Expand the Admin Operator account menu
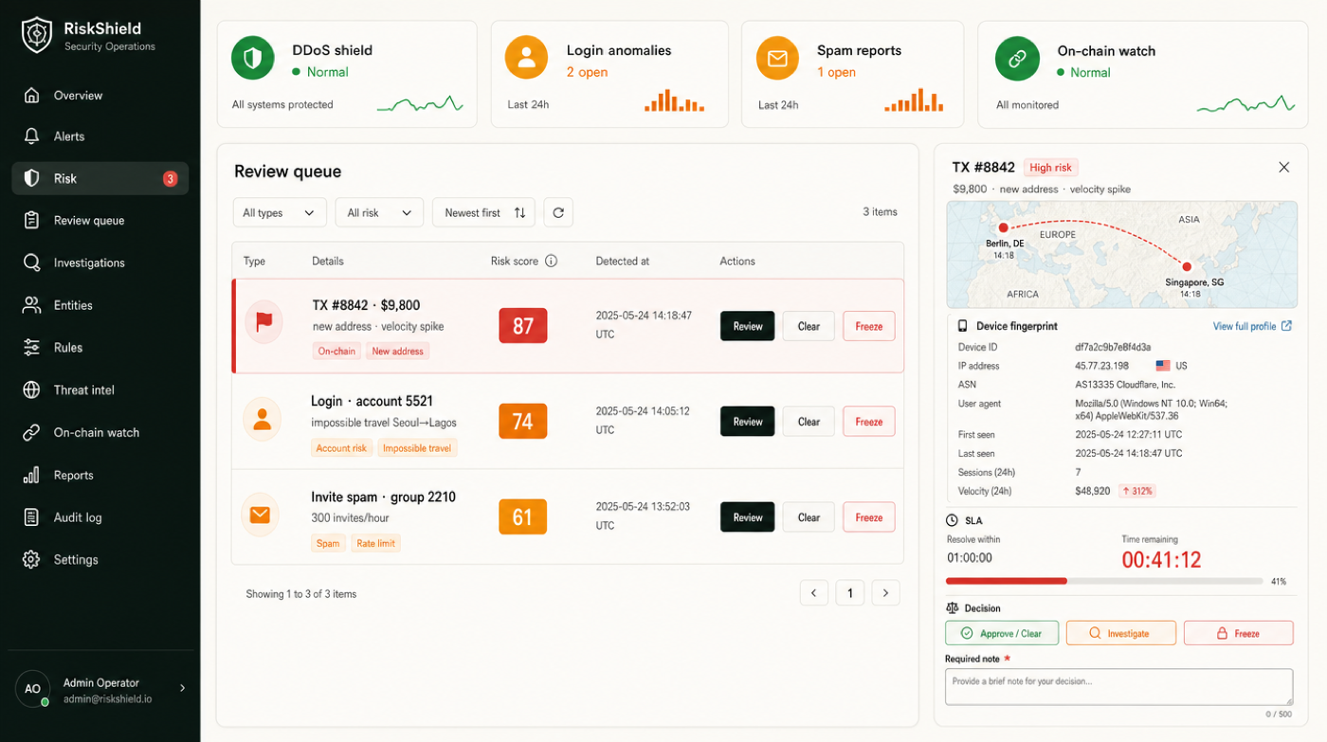The width and height of the screenshot is (1327, 742). pos(183,688)
